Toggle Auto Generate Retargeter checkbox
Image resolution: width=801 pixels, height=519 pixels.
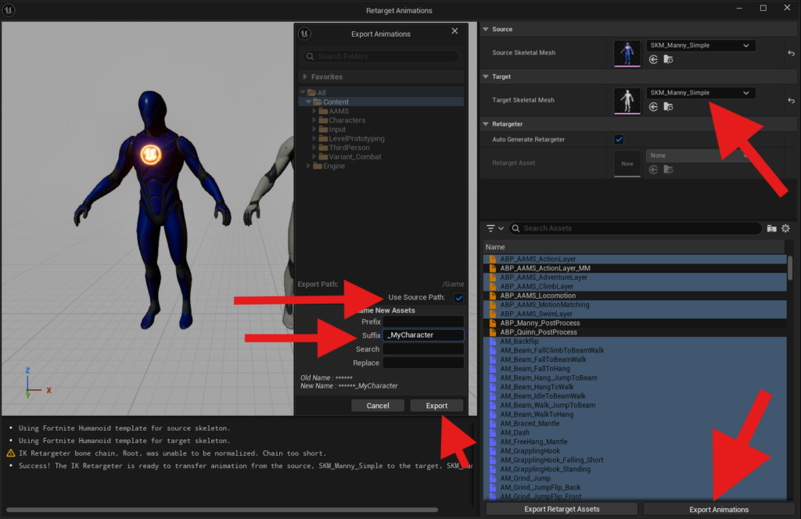tap(619, 139)
